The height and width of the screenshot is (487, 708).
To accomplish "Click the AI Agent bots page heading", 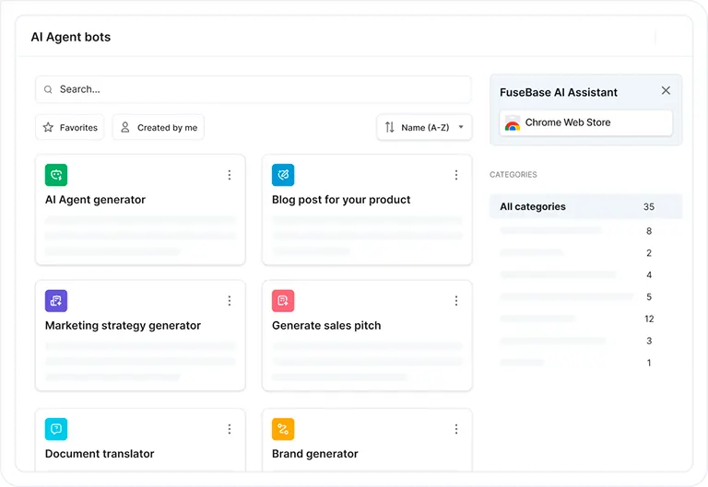I will coord(71,37).
